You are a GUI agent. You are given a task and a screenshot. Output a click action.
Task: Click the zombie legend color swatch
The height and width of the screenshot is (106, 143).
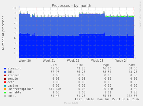click(x=5, y=79)
